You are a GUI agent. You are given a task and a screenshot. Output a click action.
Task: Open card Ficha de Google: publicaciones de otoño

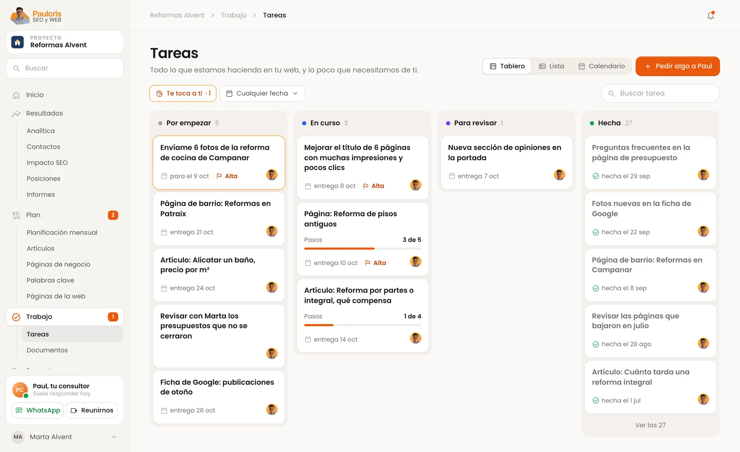[x=219, y=397]
